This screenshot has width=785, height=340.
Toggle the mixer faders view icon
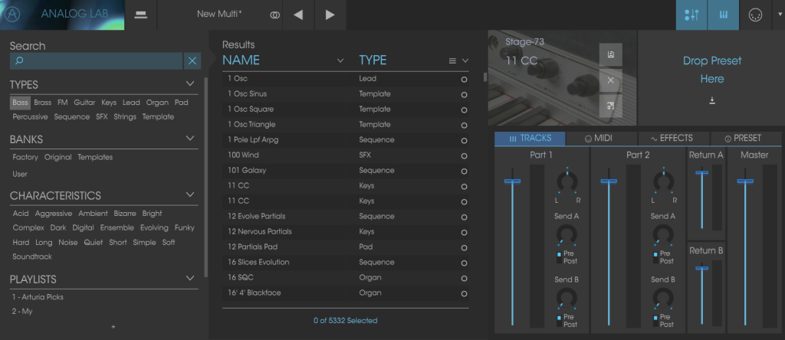pyautogui.click(x=691, y=15)
